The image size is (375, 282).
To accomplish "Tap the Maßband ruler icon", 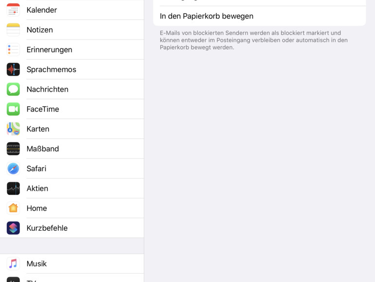I will [13, 149].
